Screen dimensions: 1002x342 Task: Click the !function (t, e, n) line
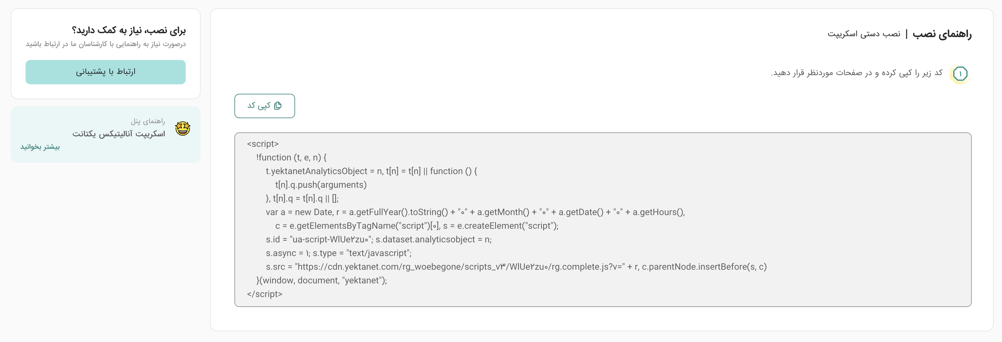pos(291,157)
